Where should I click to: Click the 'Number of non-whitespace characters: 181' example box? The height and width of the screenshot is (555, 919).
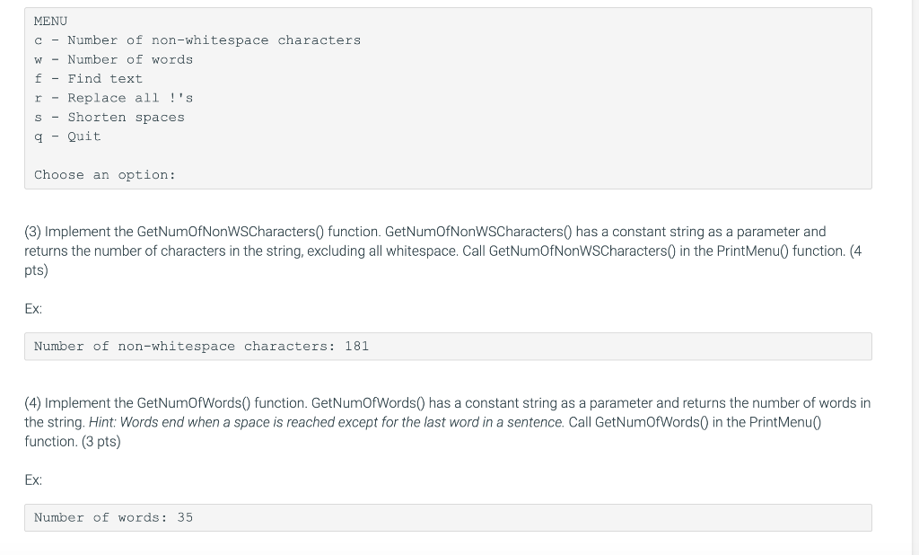pos(449,346)
